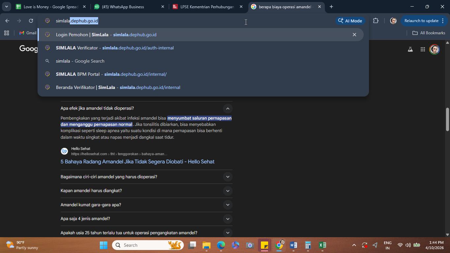Open Microsoft Excel from the taskbar
450x253 pixels.
coord(323,245)
